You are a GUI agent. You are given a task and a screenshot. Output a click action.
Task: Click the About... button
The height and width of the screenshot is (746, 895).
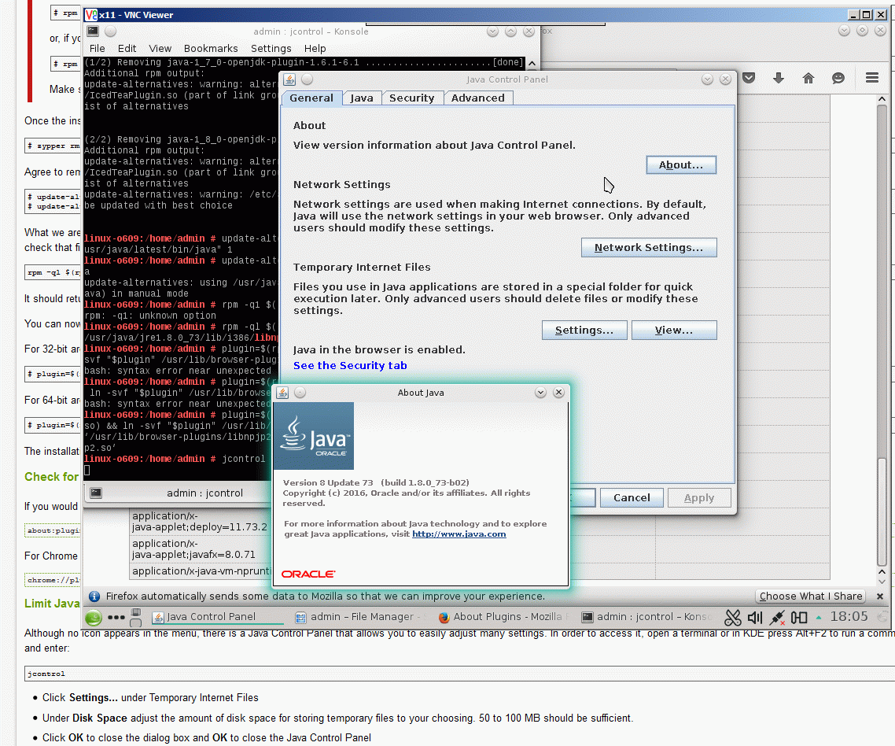[681, 165]
